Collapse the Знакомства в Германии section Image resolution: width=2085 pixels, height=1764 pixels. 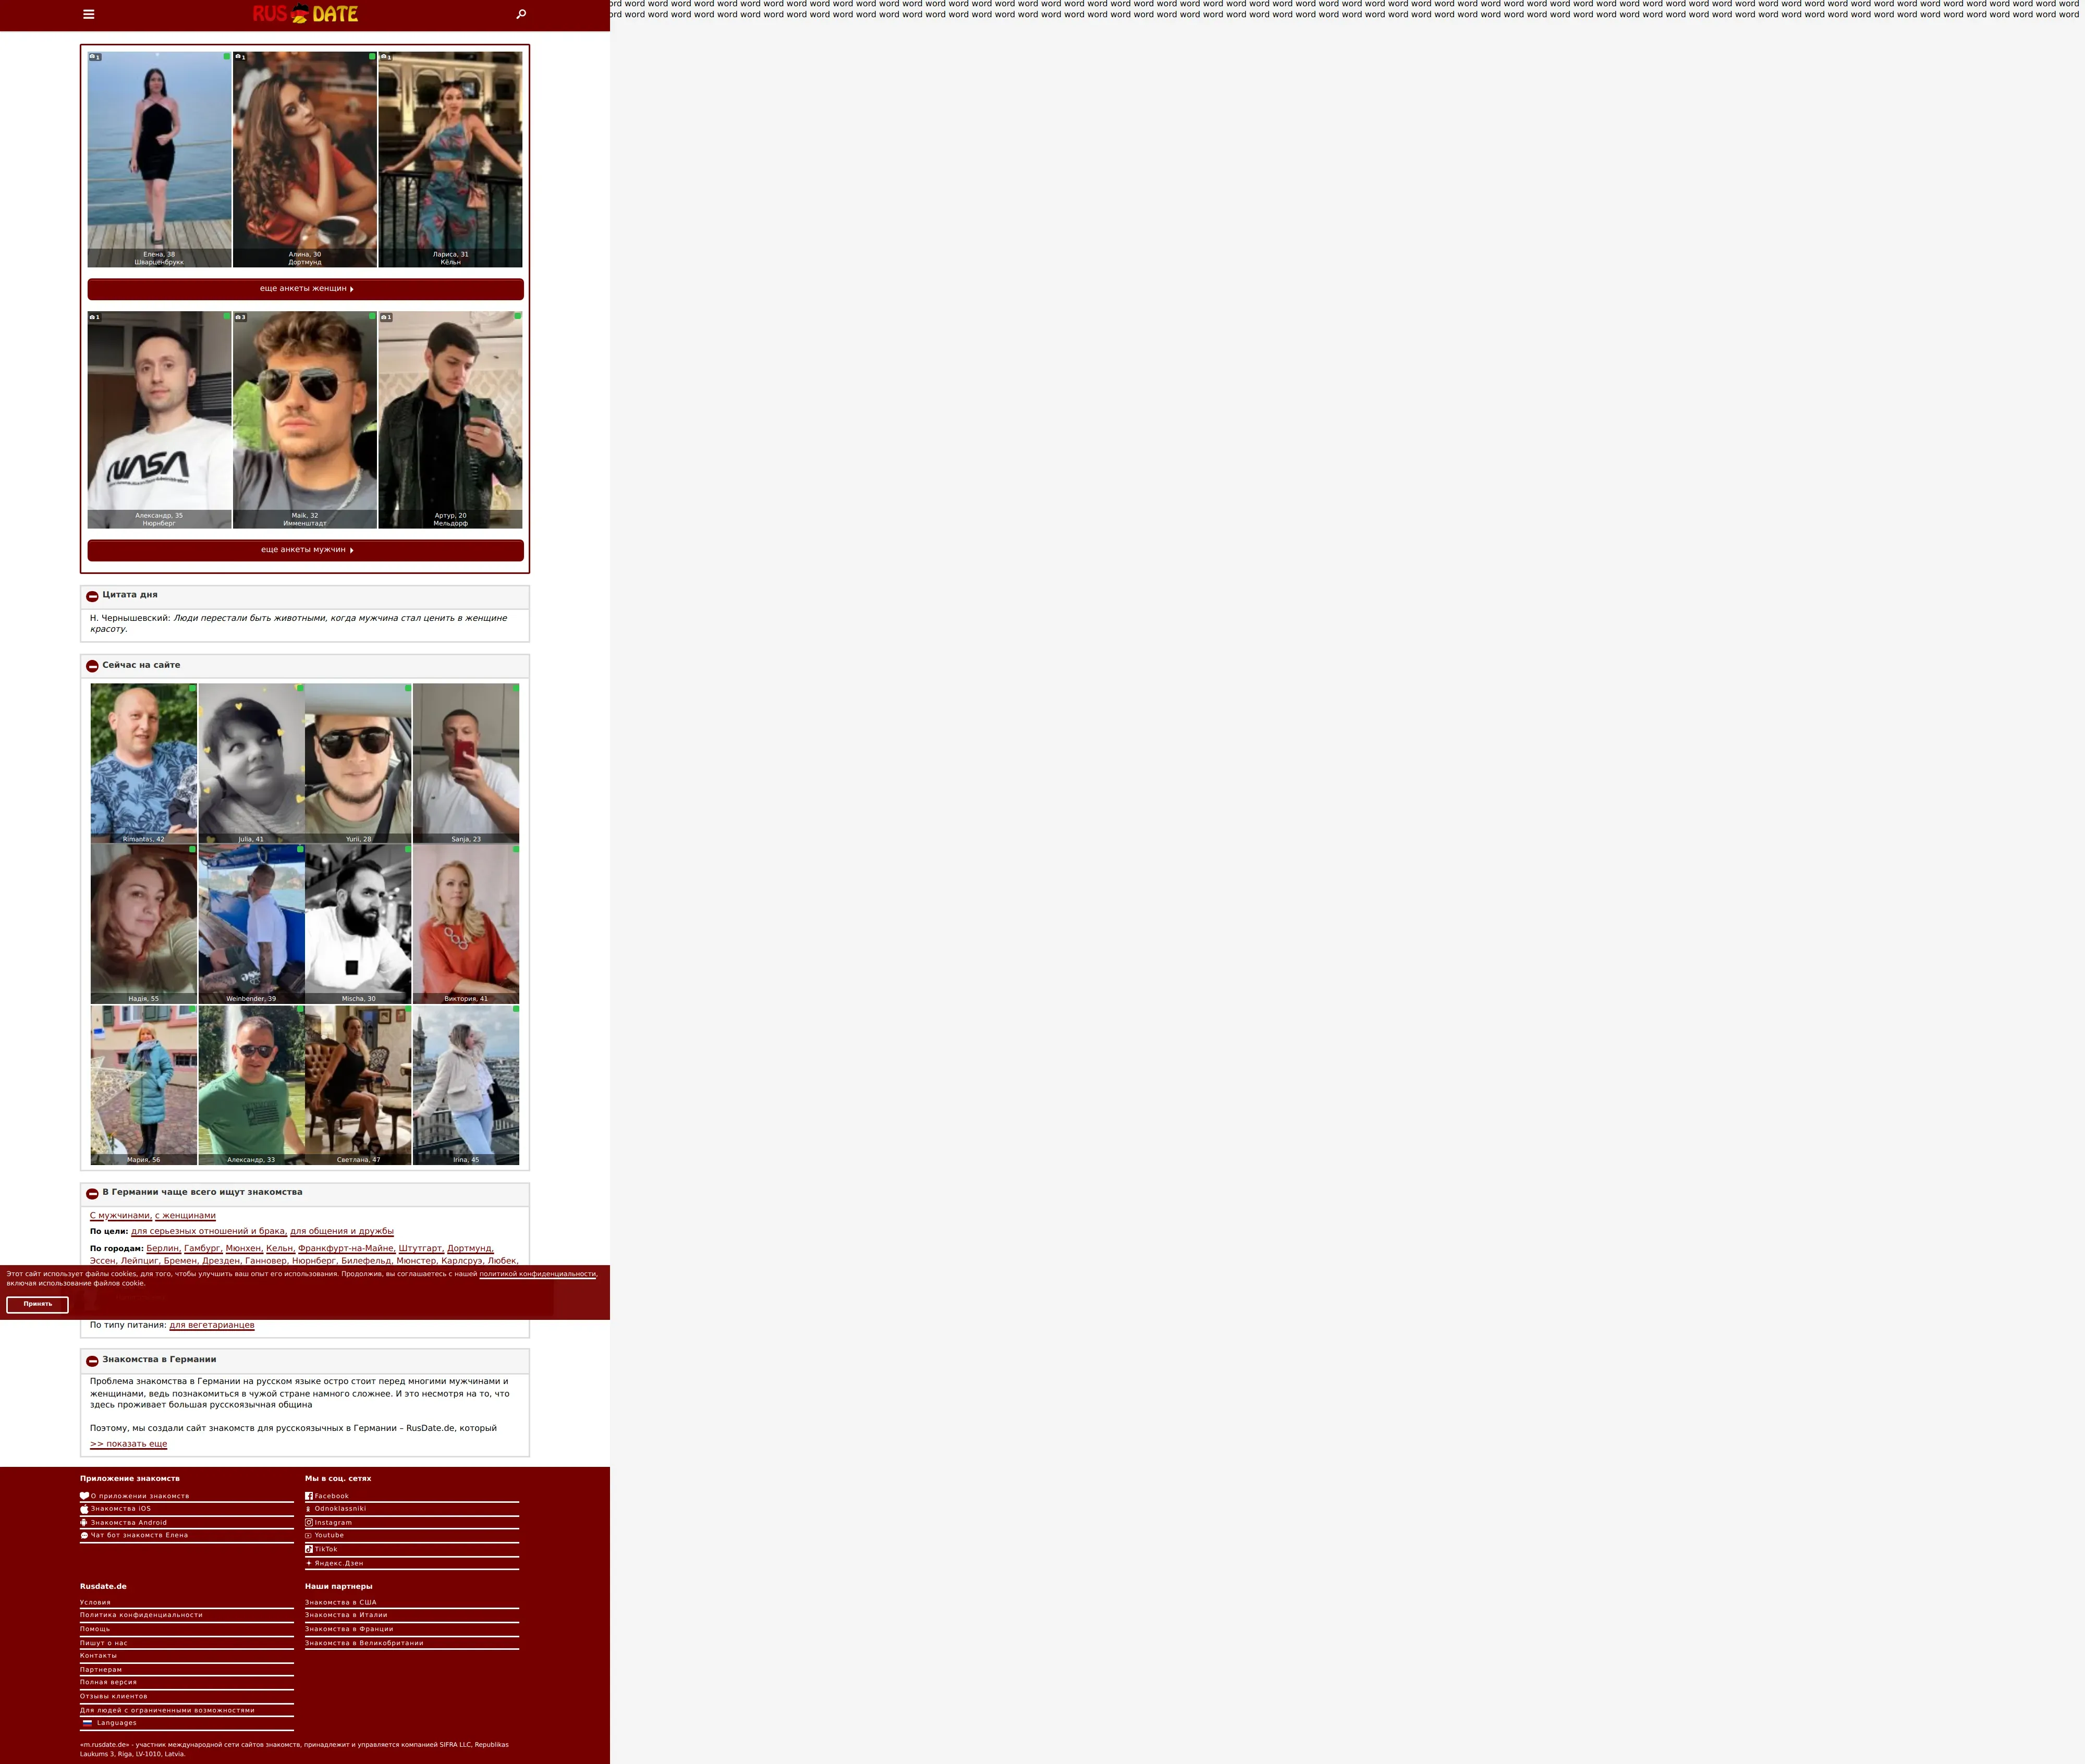pyautogui.click(x=92, y=1361)
